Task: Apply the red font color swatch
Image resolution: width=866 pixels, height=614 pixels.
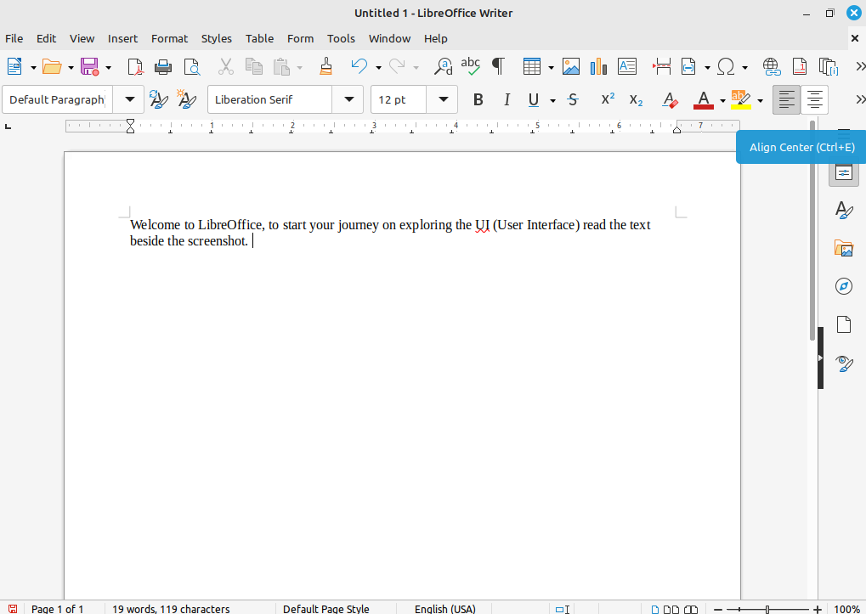Action: click(704, 100)
